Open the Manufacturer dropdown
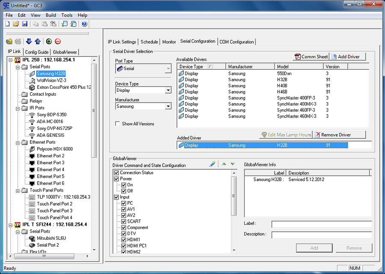This screenshot has height=274, width=385. (x=168, y=106)
